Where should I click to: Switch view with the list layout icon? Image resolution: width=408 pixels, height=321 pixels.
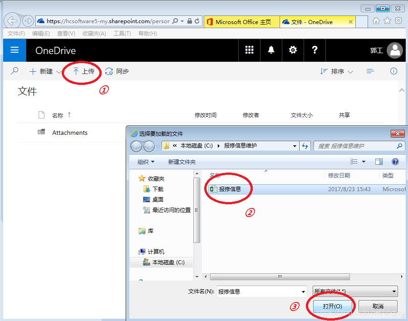(x=370, y=71)
